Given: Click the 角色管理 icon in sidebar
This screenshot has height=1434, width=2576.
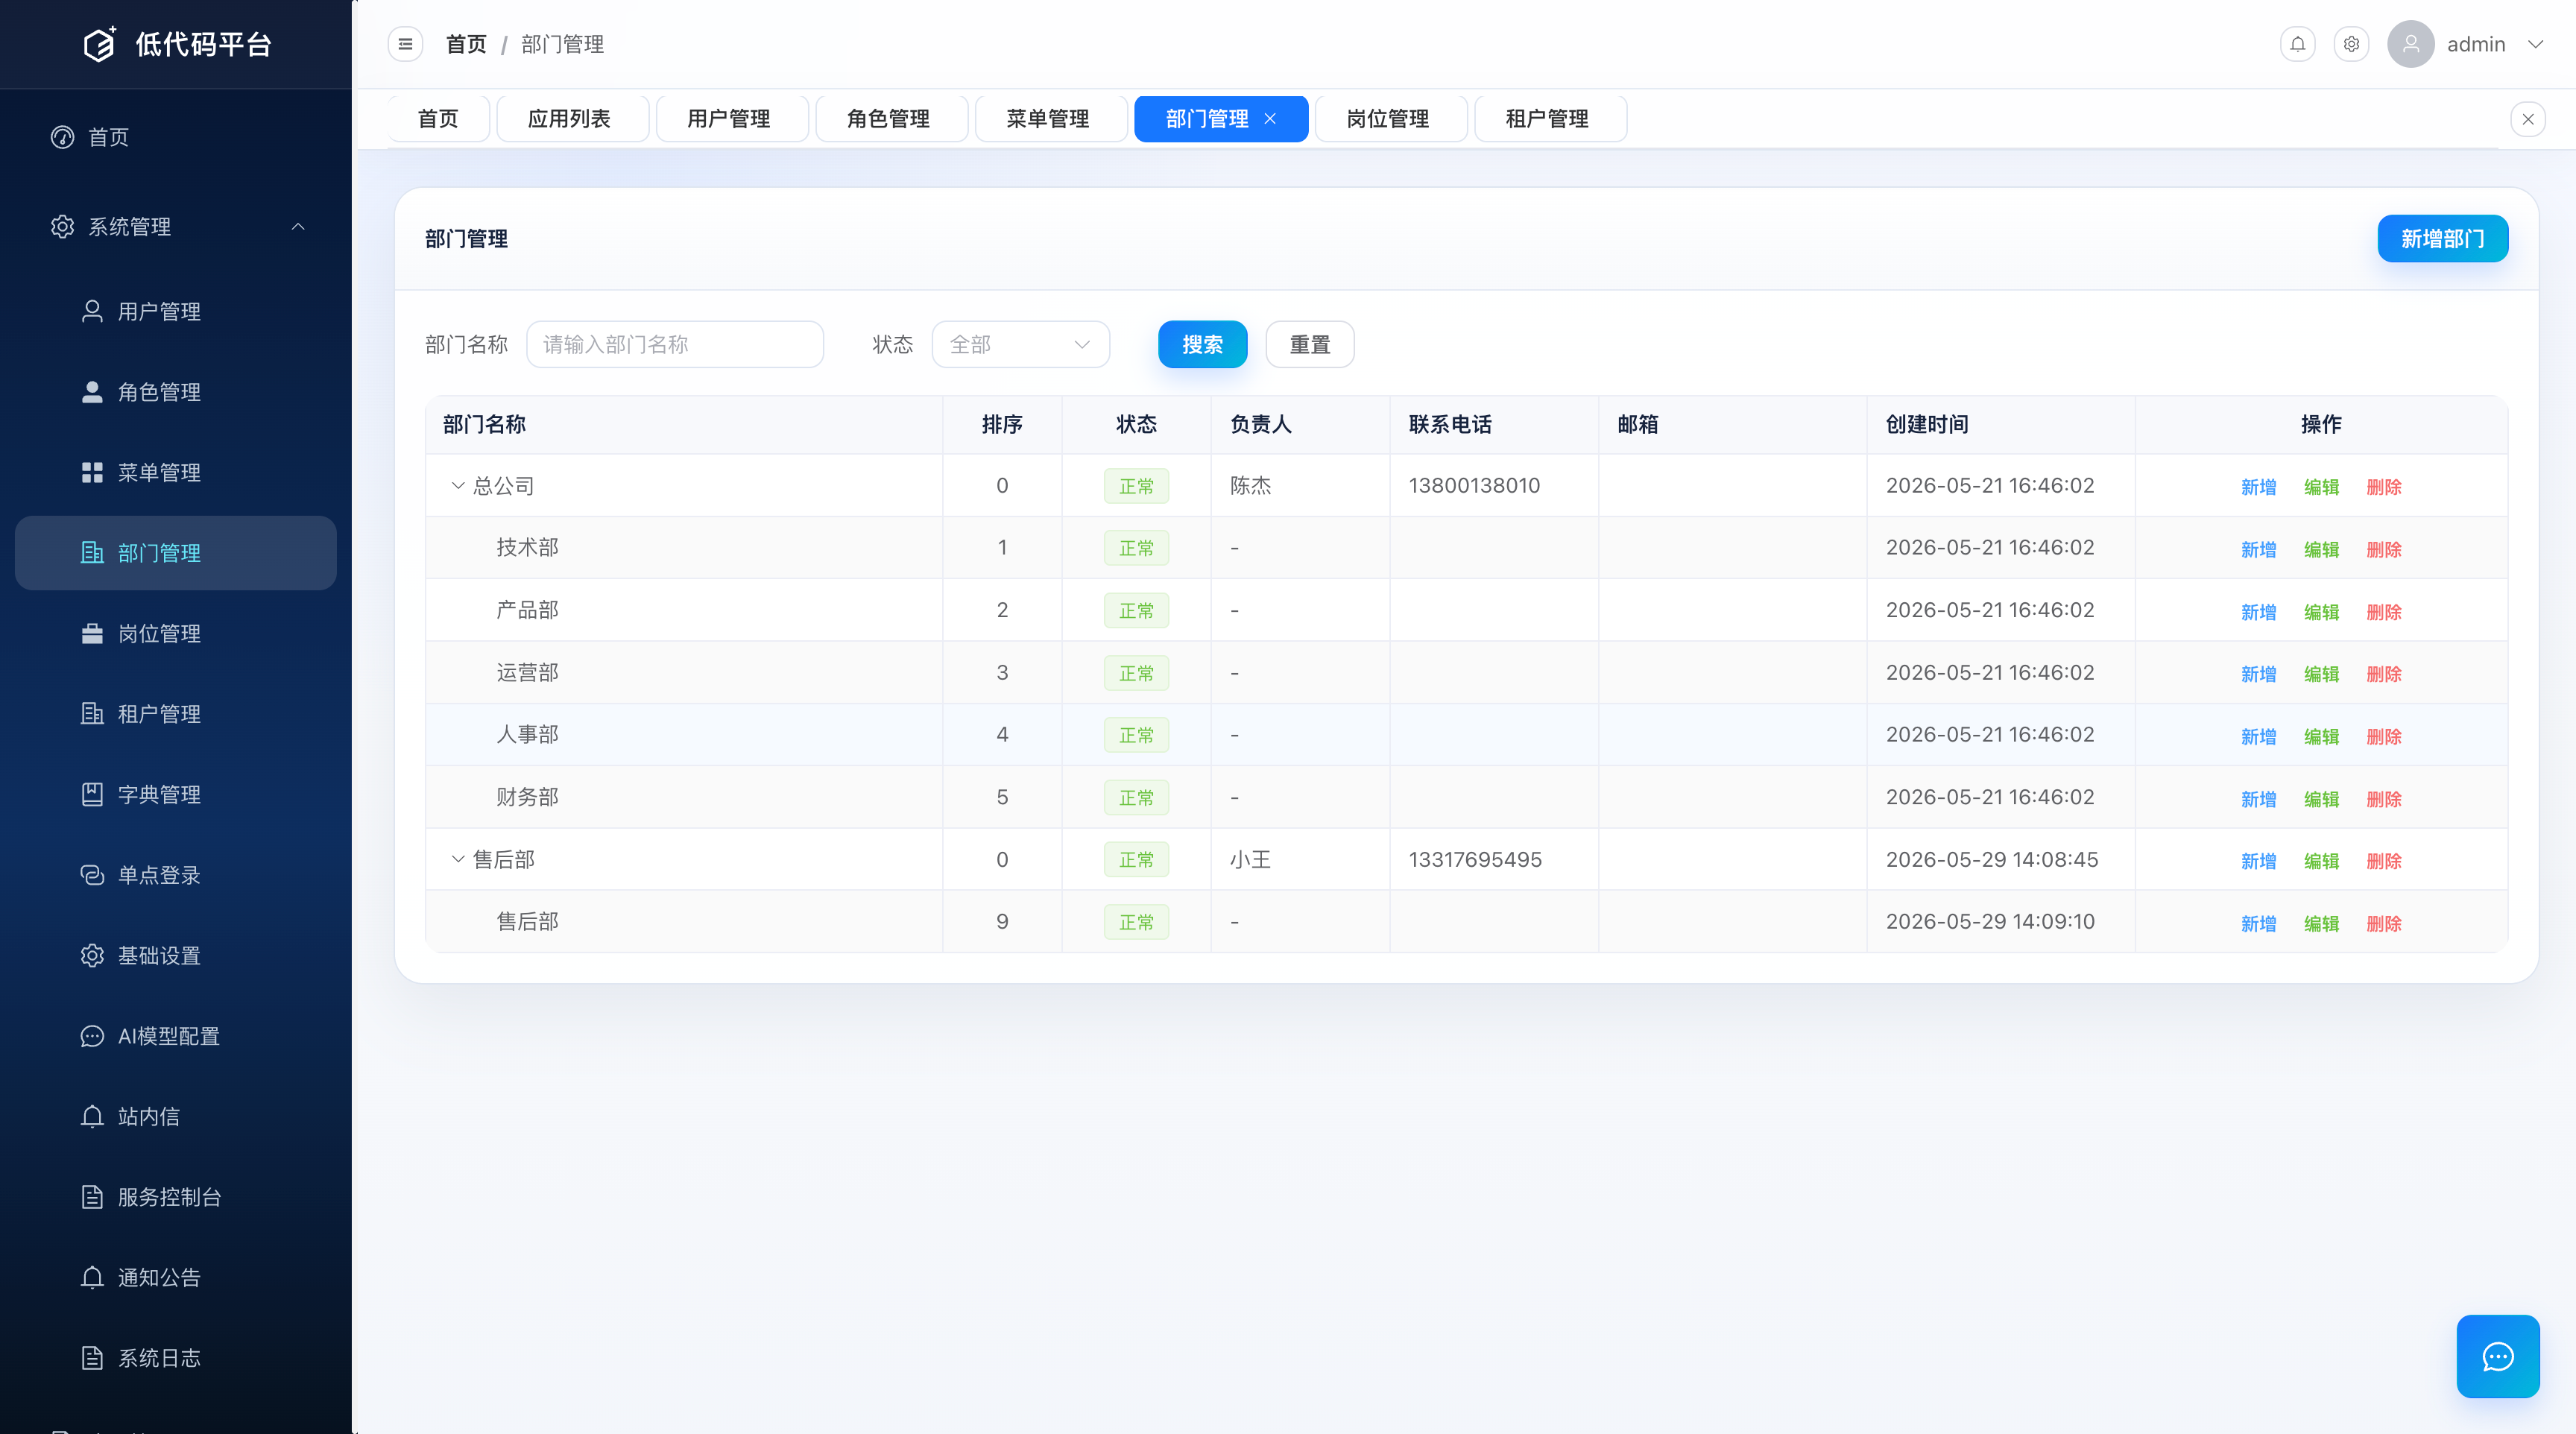Looking at the screenshot, I should (x=92, y=392).
